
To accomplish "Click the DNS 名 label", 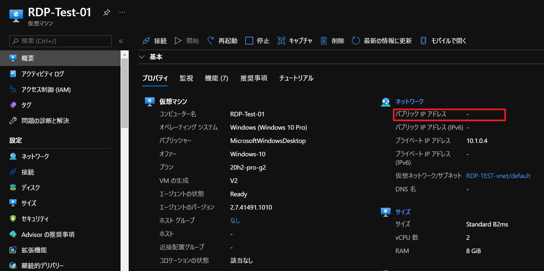I will click(406, 189).
